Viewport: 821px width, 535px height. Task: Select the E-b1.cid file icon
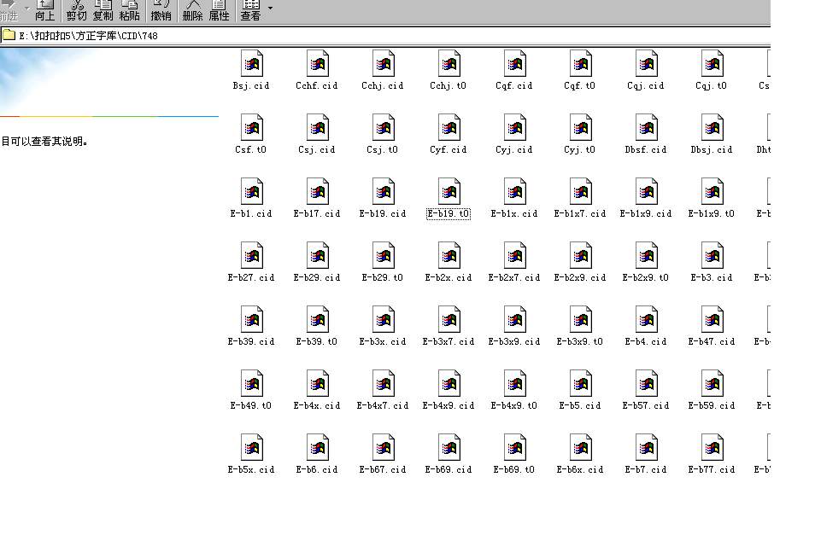click(x=252, y=191)
